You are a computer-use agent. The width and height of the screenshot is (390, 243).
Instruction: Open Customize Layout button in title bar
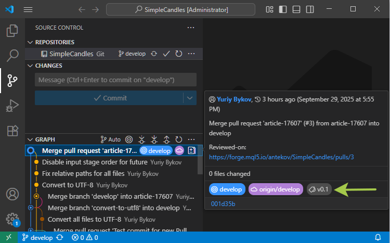269,9
